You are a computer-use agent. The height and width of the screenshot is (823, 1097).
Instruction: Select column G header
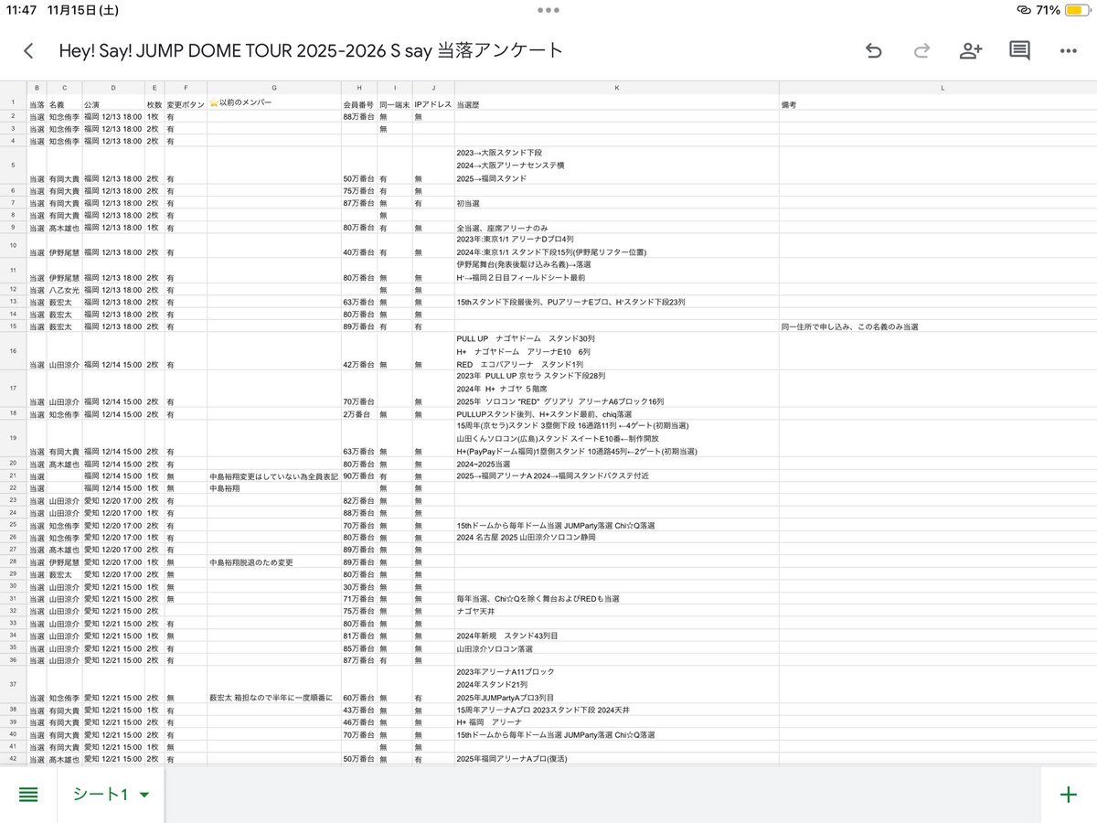(x=274, y=88)
